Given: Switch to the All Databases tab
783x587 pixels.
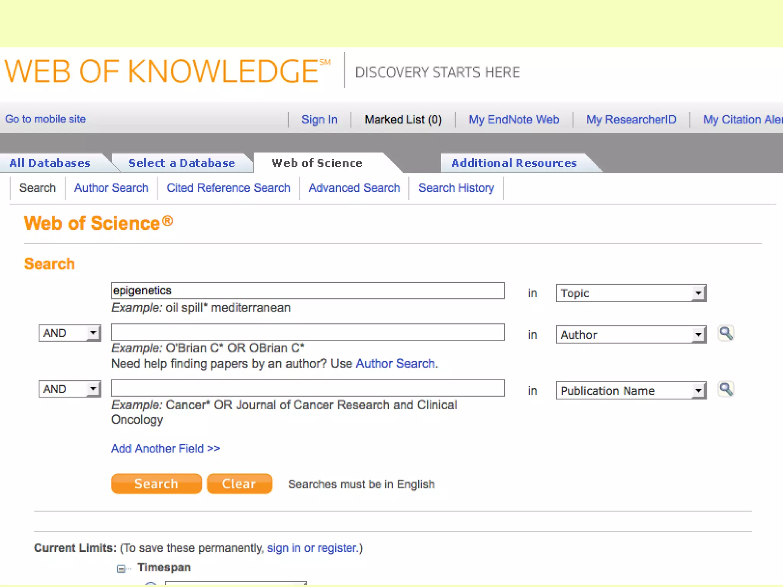Looking at the screenshot, I should [x=50, y=163].
